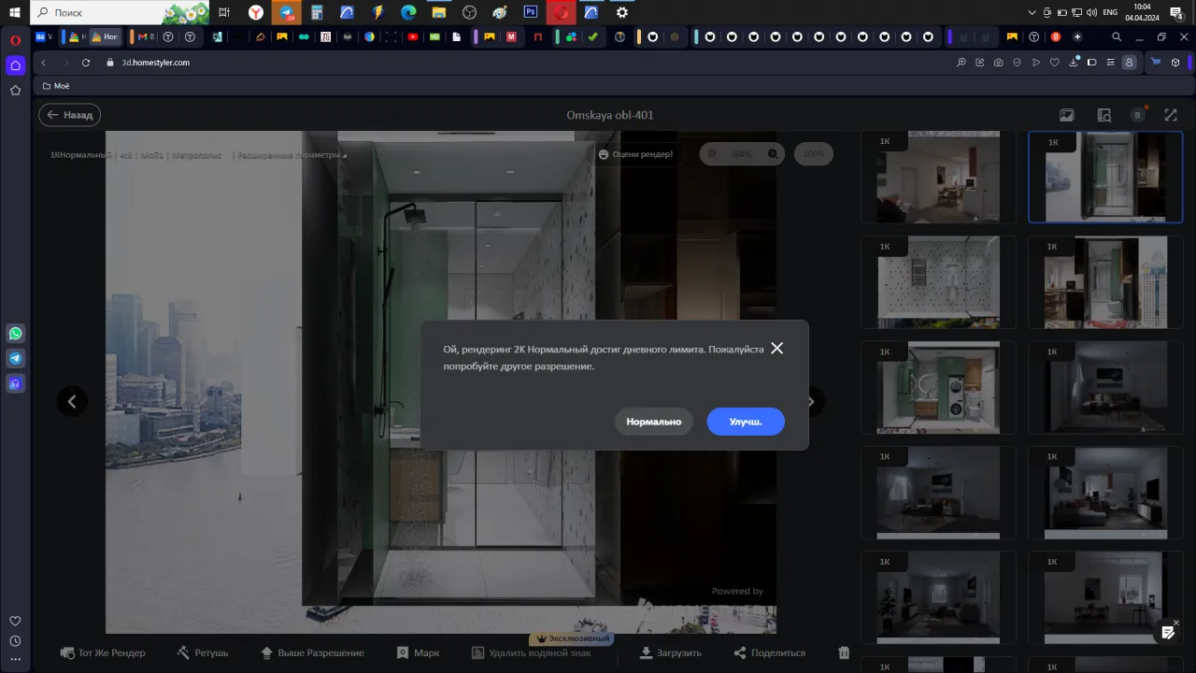Expand Расширенные параметры settings
1196x673 pixels.
tap(292, 155)
